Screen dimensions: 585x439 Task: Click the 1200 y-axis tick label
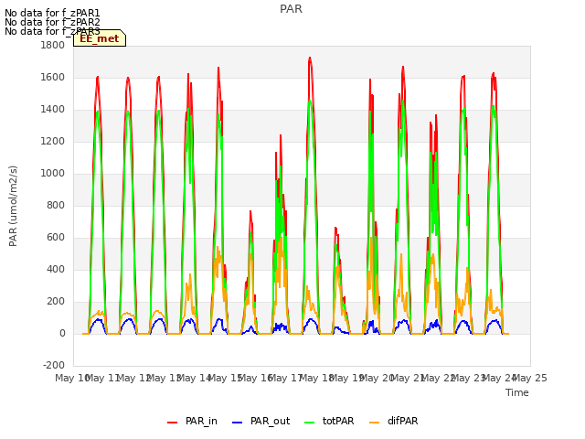pyautogui.click(x=53, y=142)
